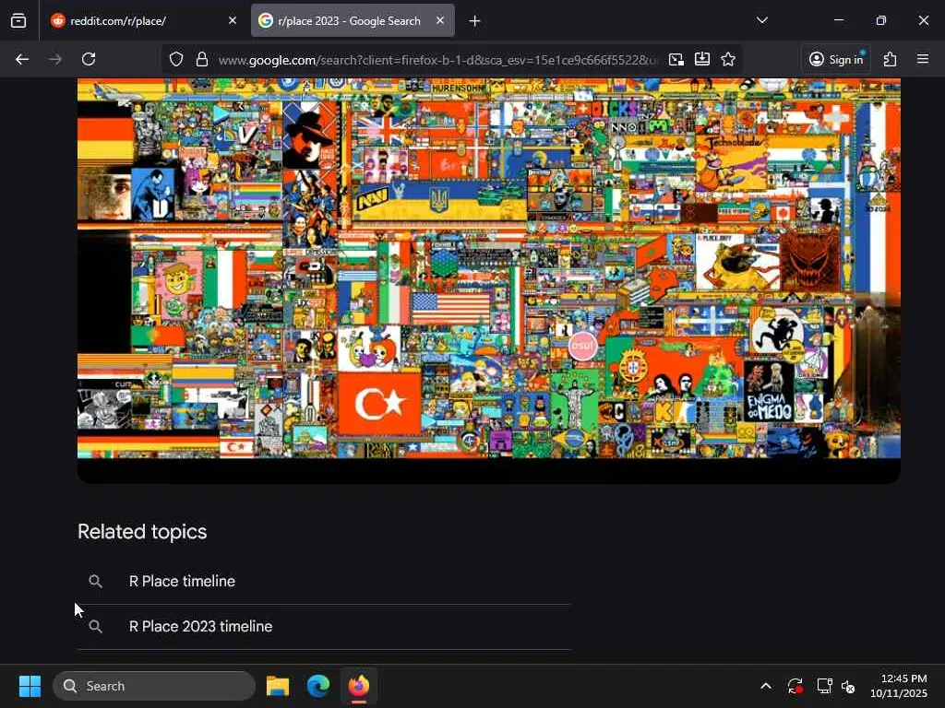Click the install/save page icon in address bar

[x=702, y=59]
